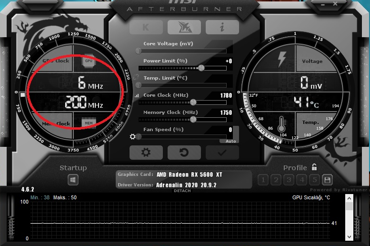Click the Fan Speed value 0
Screen dimensions: 370x246
(x=230, y=130)
